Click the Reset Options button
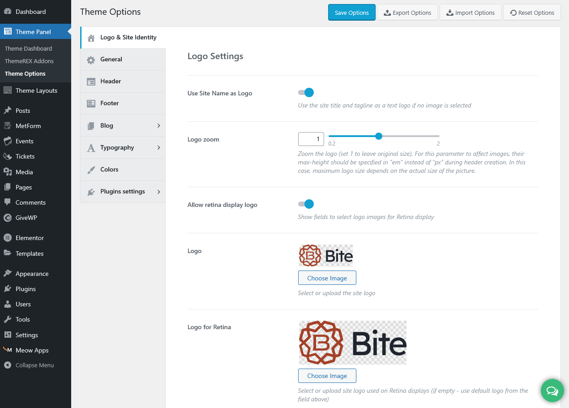The image size is (569, 408). 532,13
